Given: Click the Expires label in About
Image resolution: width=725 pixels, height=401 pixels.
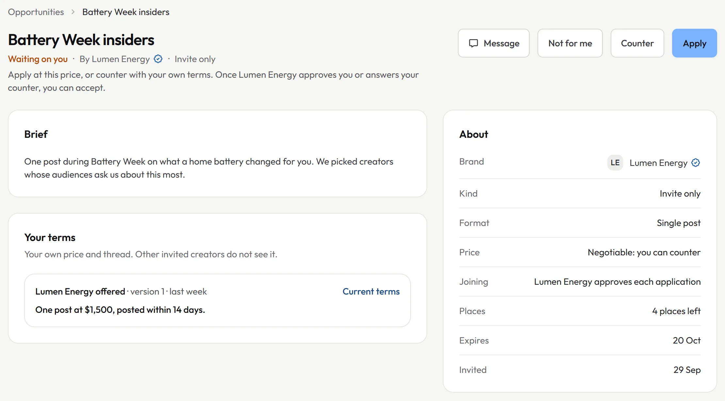Looking at the screenshot, I should coord(474,341).
